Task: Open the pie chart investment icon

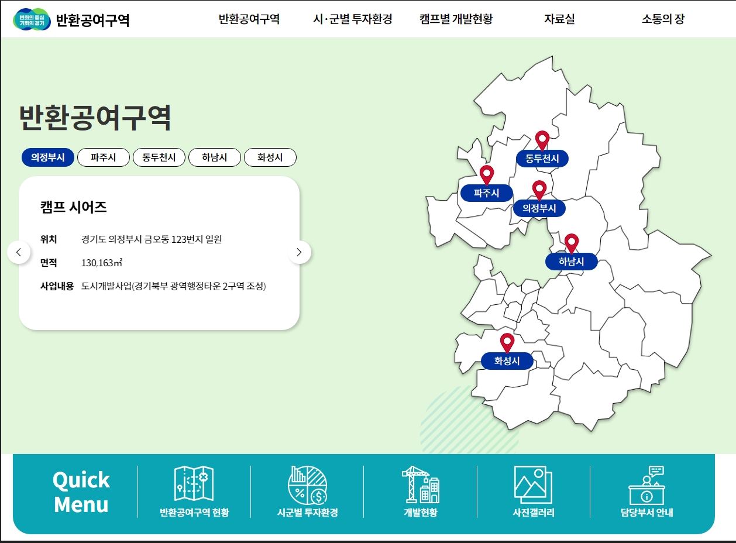Action: pos(307,484)
